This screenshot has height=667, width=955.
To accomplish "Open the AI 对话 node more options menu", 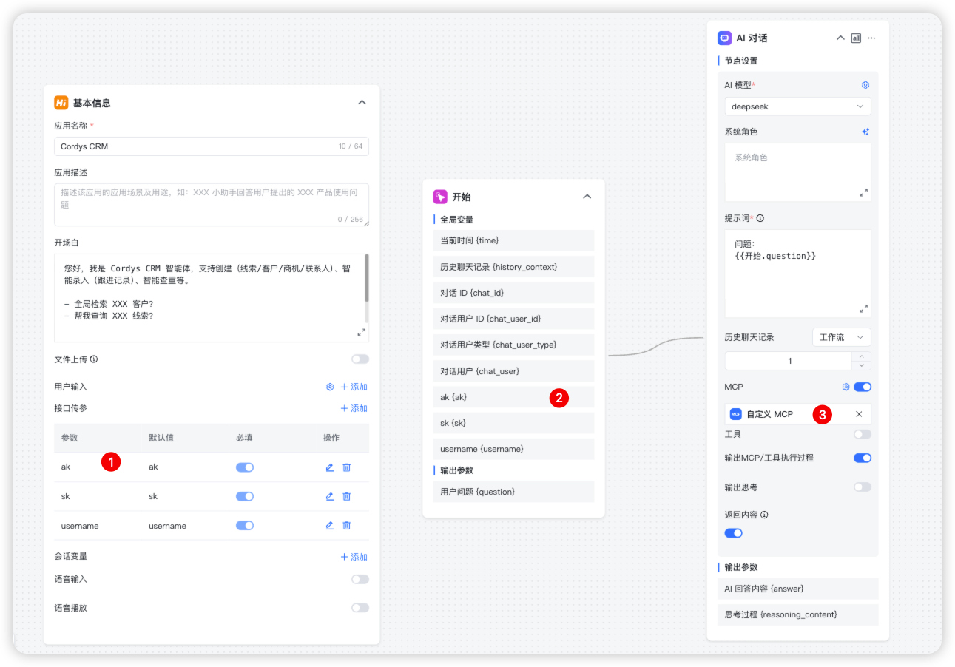I will click(x=871, y=38).
